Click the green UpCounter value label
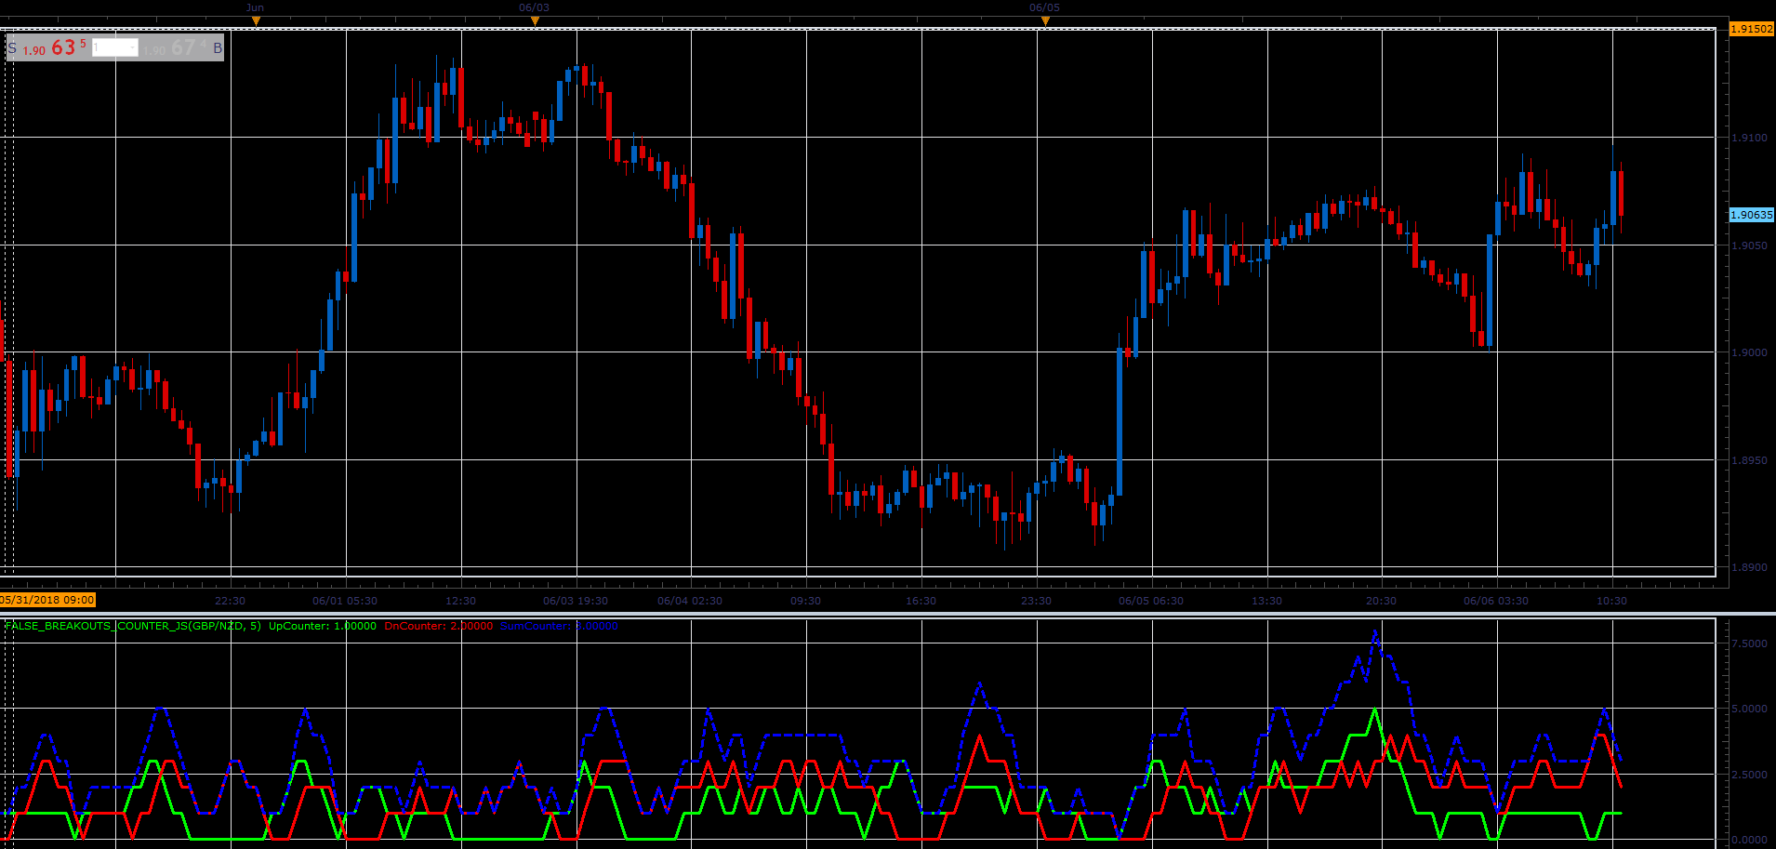This screenshot has height=849, width=1776. click(323, 626)
